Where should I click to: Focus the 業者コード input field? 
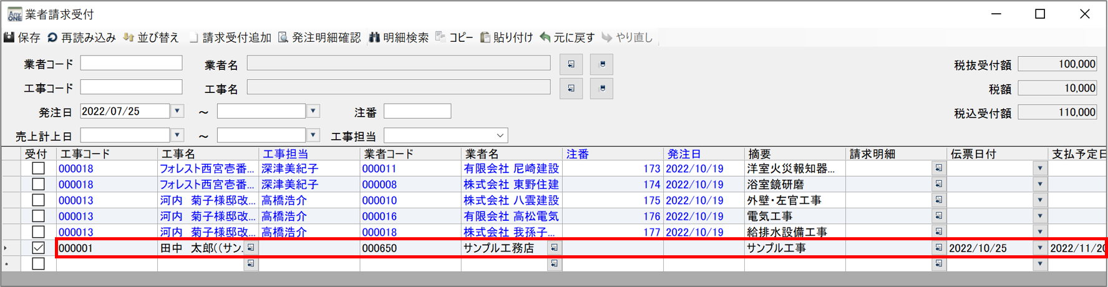pyautogui.click(x=131, y=63)
